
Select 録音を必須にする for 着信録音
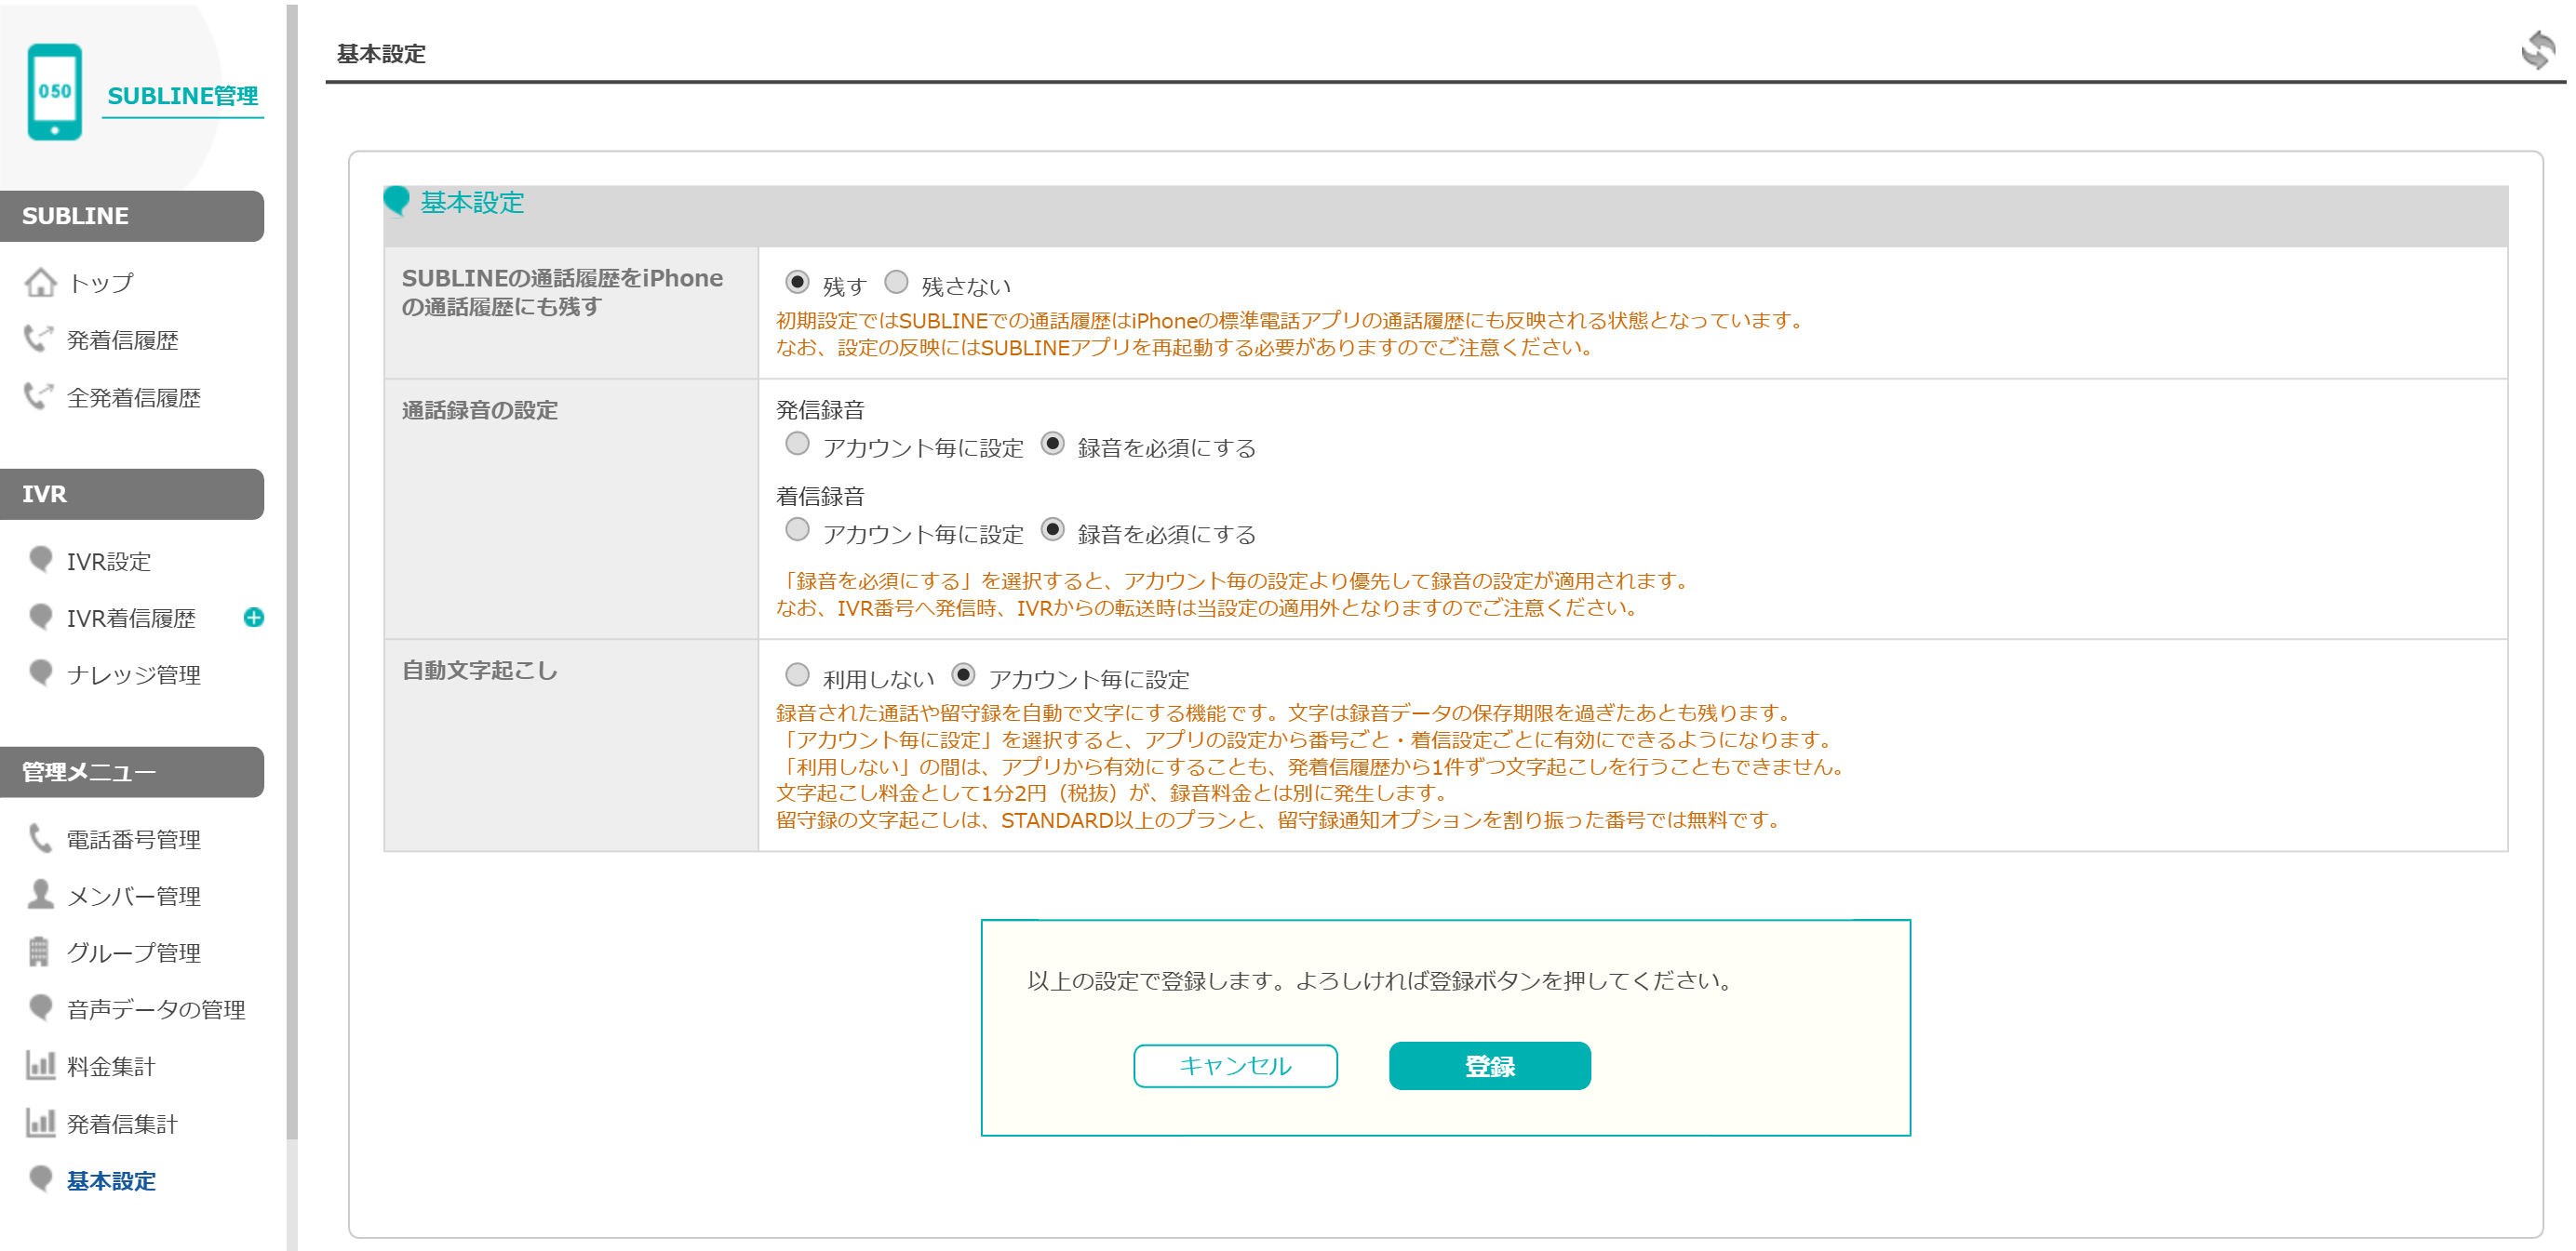pos(1052,529)
